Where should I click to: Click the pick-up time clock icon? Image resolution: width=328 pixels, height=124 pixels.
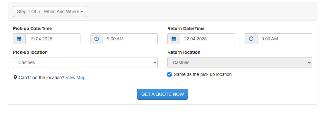point(97,39)
